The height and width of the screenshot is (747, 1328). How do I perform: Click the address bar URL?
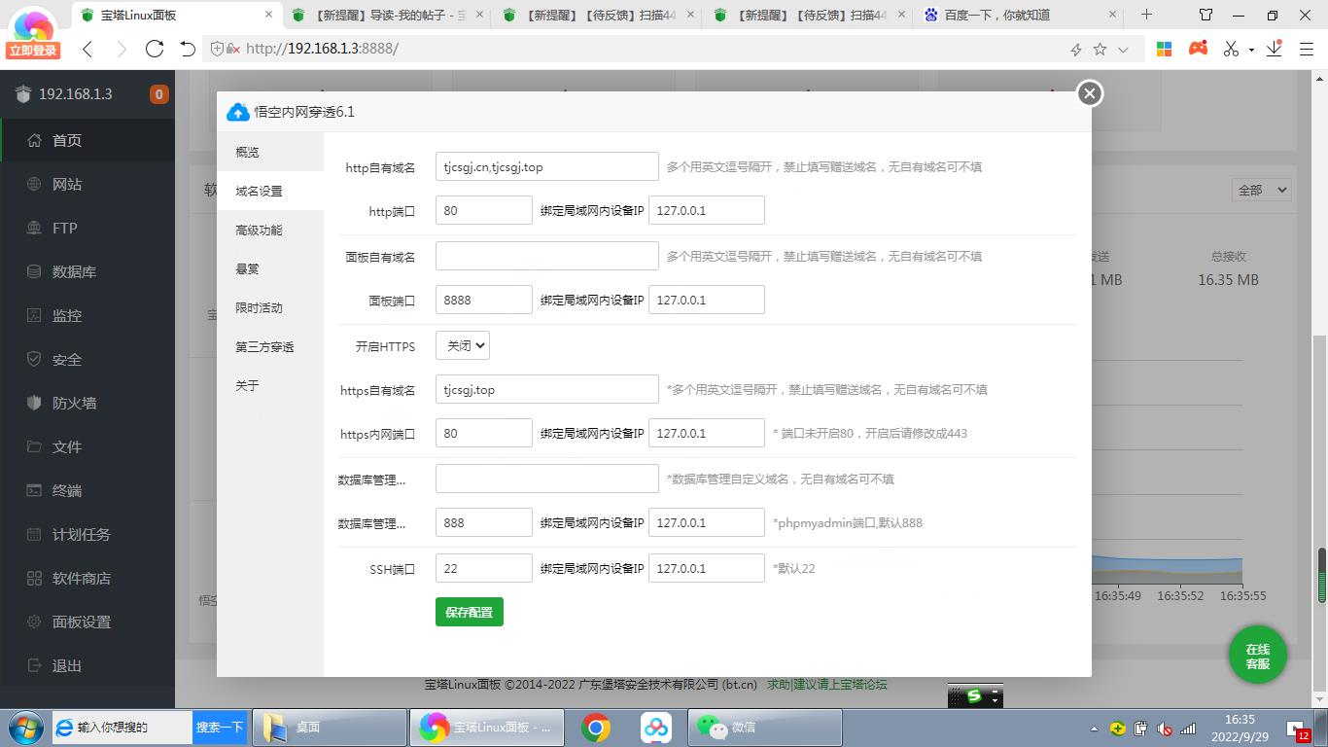coord(322,49)
